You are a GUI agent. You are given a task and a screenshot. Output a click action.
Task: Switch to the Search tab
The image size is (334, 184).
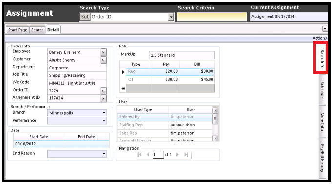click(x=38, y=30)
